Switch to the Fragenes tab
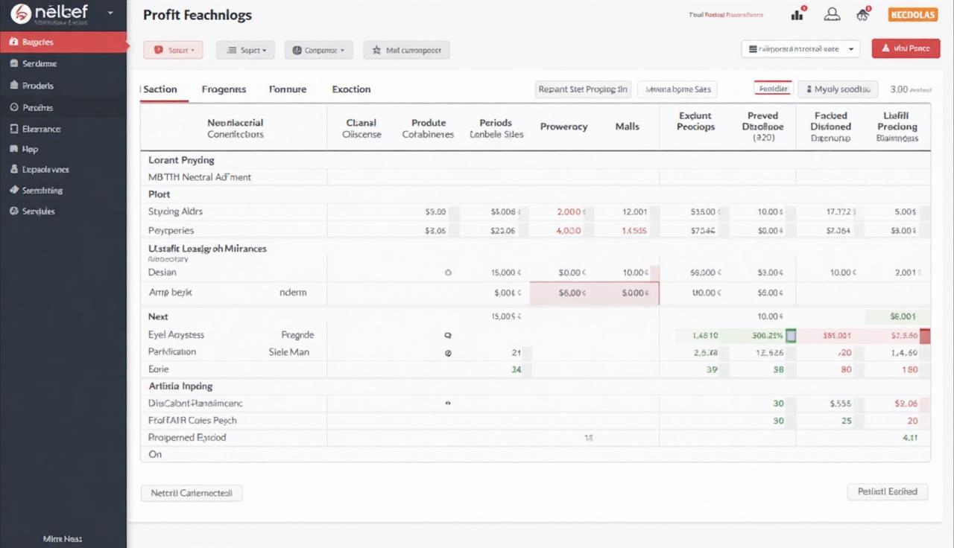The image size is (954, 548). 224,89
